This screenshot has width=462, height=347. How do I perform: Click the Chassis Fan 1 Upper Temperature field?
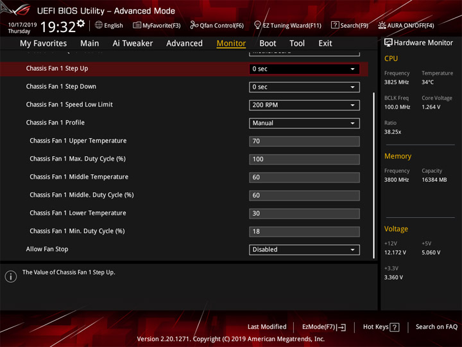[x=304, y=141]
